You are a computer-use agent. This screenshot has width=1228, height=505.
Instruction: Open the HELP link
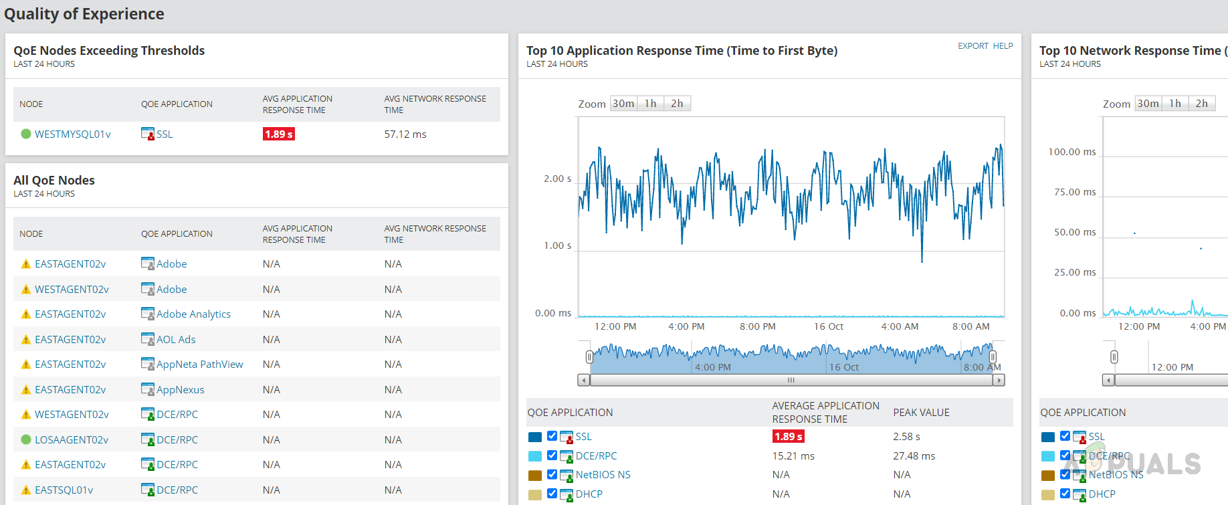1003,46
